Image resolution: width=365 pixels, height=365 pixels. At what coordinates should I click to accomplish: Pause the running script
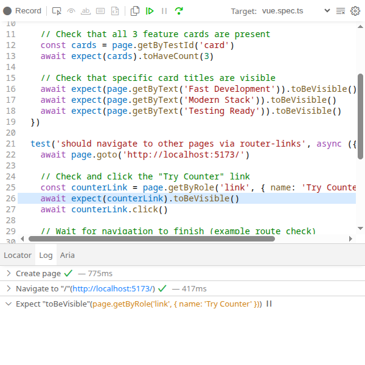[164, 11]
